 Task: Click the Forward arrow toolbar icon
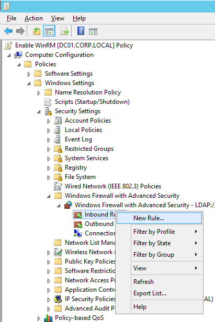[x=20, y=31]
